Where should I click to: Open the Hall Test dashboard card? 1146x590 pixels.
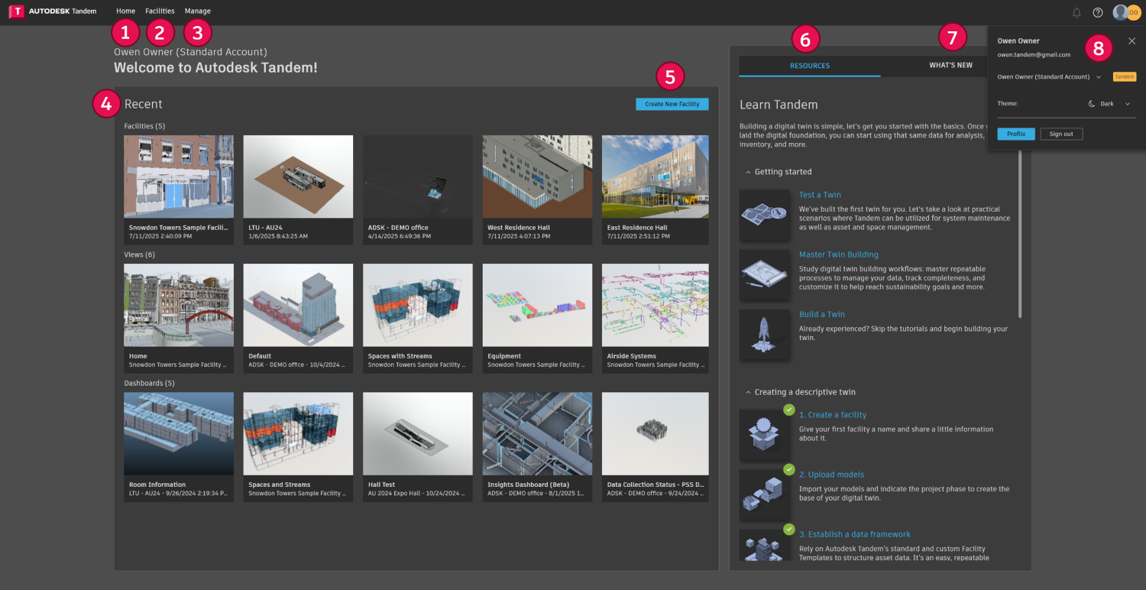click(418, 447)
